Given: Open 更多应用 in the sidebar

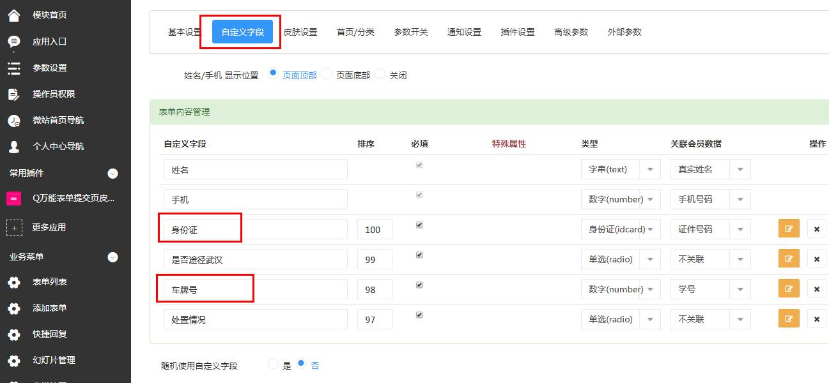Looking at the screenshot, I should [x=49, y=227].
